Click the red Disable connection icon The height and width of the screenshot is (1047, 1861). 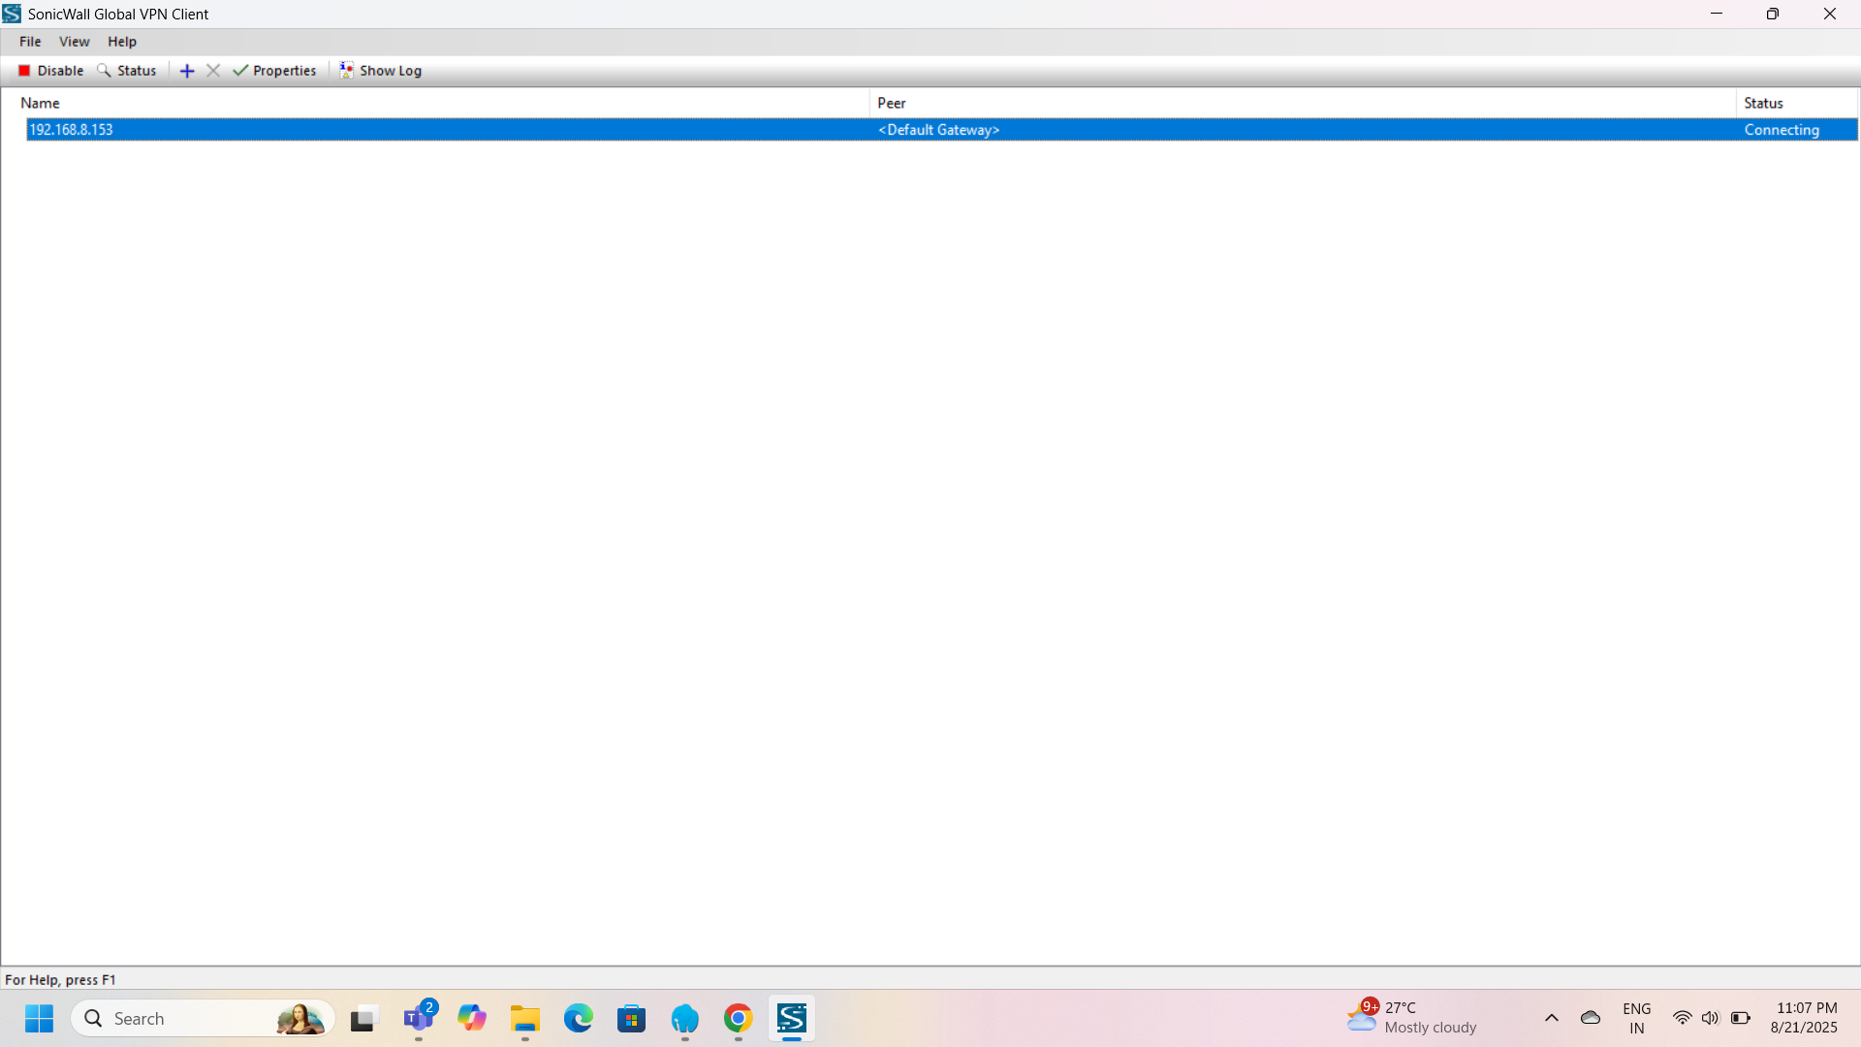pos(25,71)
